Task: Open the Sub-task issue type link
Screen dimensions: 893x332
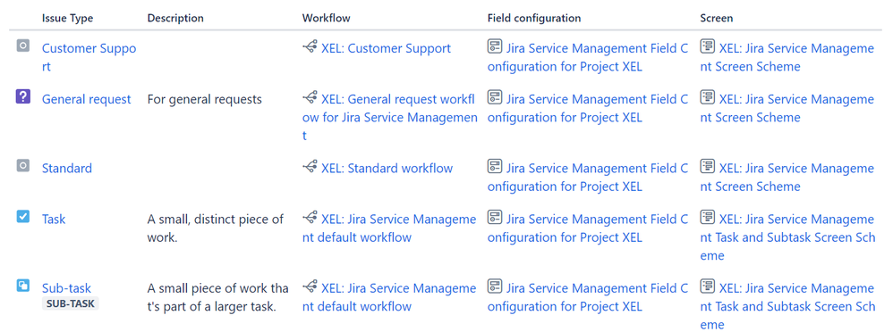Action: 66,288
